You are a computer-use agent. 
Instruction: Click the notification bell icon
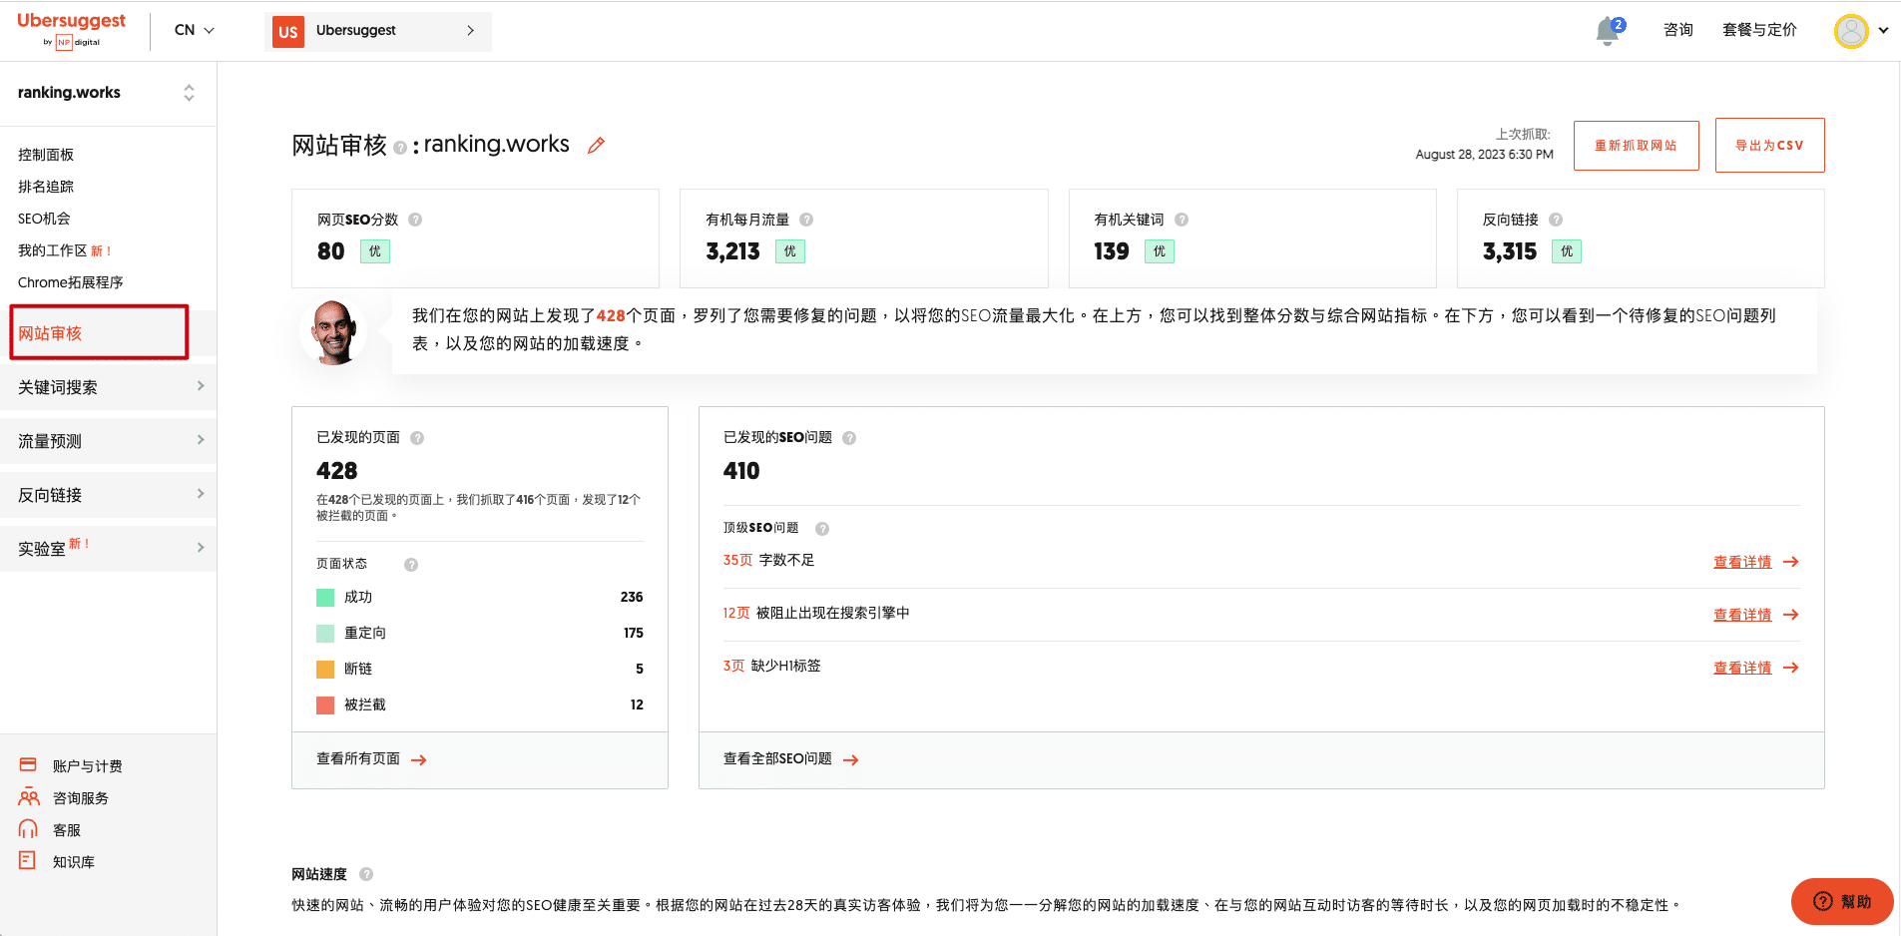[x=1607, y=31]
